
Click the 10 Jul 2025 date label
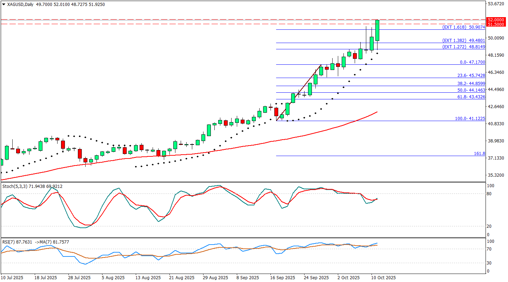click(x=12, y=277)
